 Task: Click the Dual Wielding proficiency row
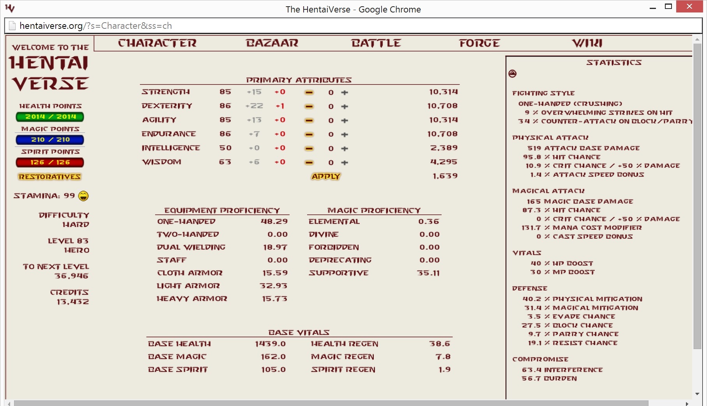tap(222, 247)
